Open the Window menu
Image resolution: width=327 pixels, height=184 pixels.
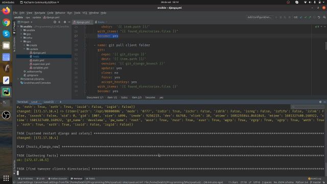coord(94,13)
